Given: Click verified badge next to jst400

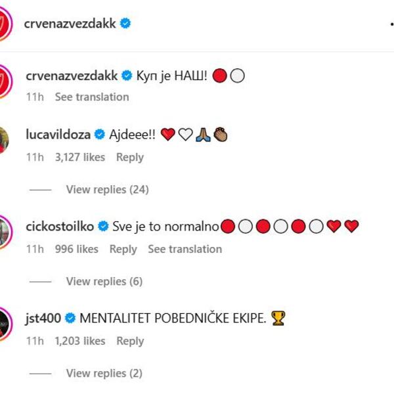Looking at the screenshot, I should click(70, 319).
